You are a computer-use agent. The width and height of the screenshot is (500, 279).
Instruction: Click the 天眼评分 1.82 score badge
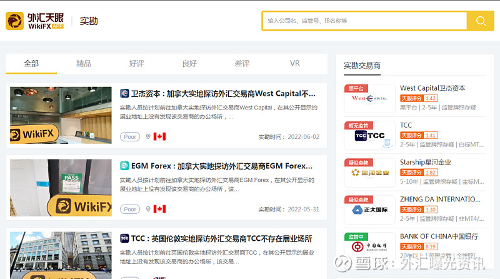(419, 173)
